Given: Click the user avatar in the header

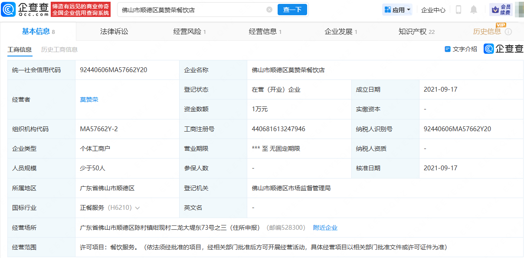Looking at the screenshot, I should (x=519, y=10).
